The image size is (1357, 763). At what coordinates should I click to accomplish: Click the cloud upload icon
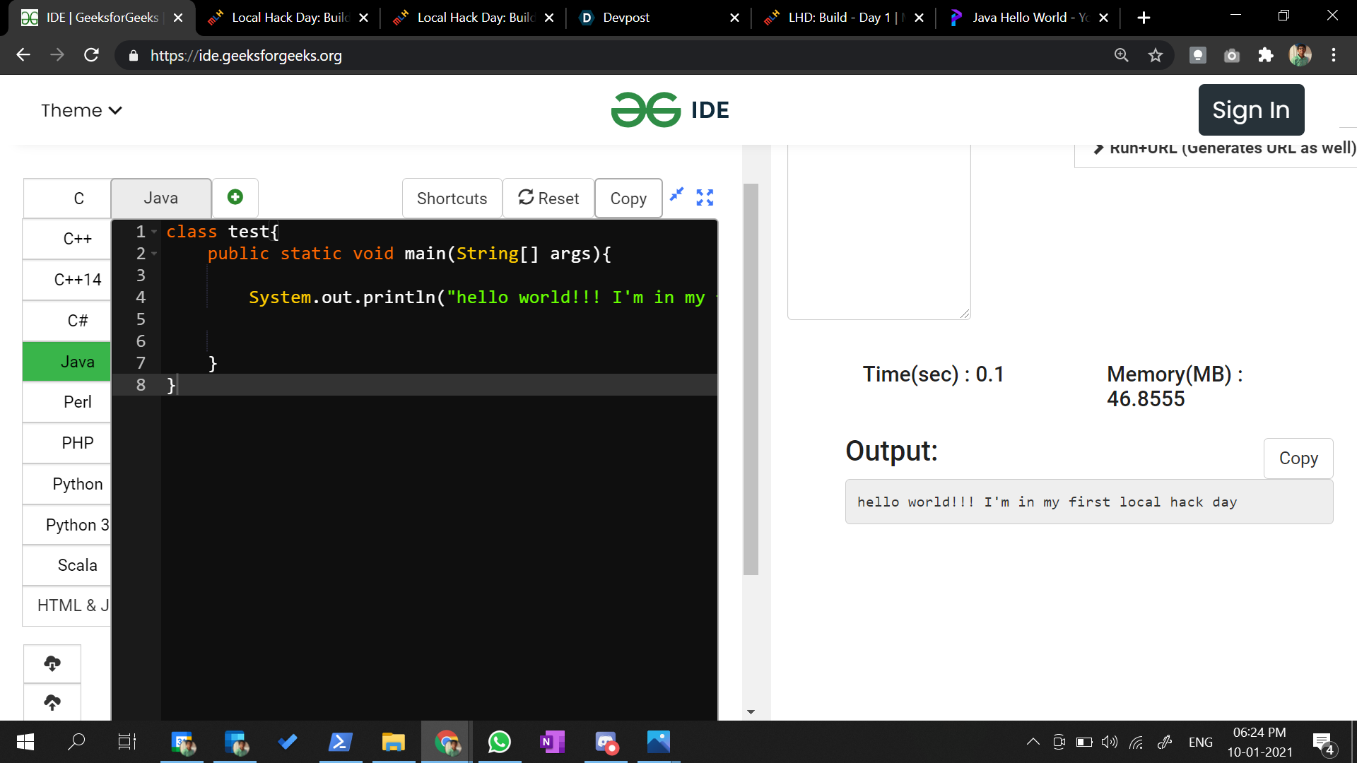[x=52, y=702]
